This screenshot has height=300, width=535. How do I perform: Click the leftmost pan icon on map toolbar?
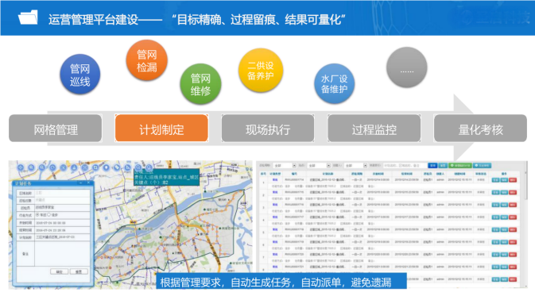[21, 167]
